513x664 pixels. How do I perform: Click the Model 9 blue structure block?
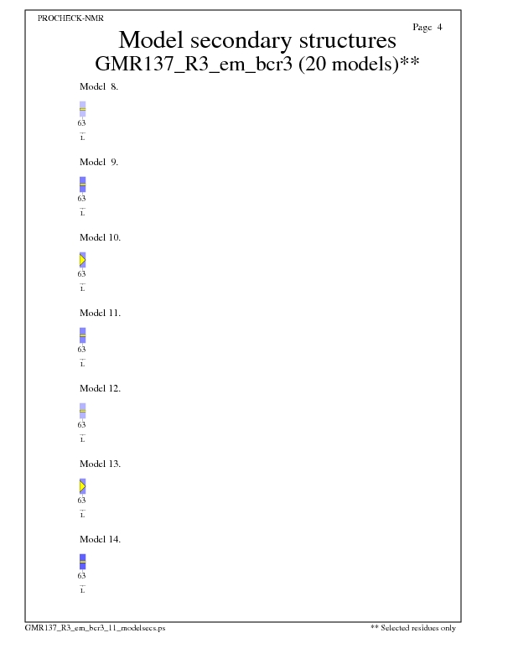pos(82,184)
